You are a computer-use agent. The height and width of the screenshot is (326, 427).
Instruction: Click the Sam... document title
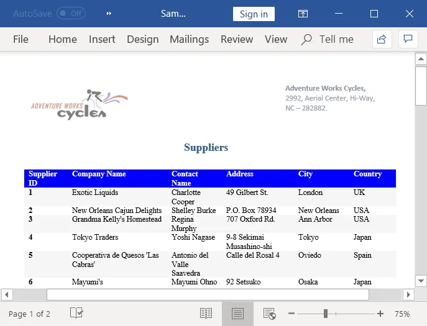click(x=173, y=13)
